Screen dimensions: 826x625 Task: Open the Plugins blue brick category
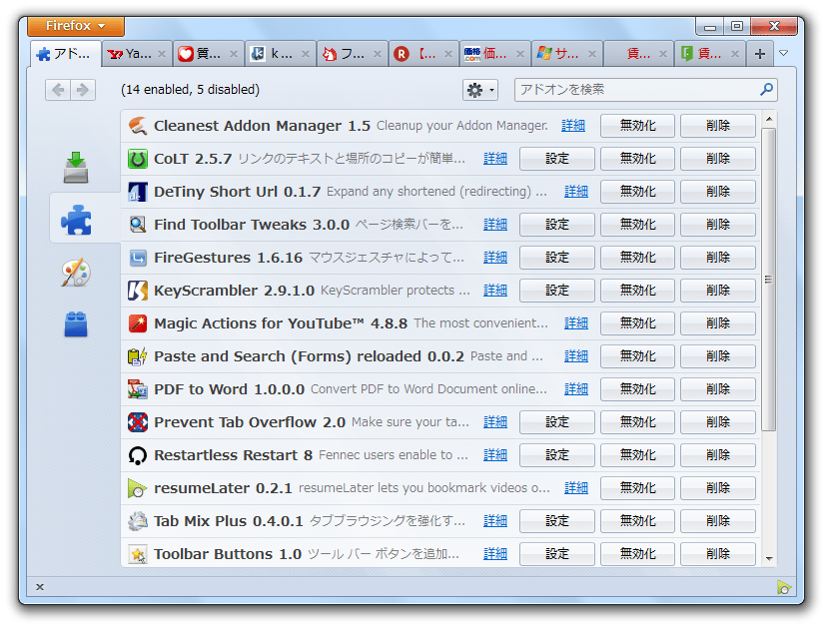(x=76, y=323)
